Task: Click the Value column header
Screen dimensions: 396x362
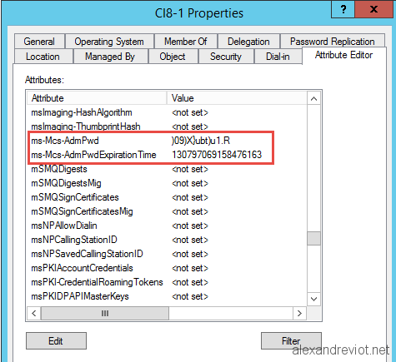Action: tap(237, 98)
